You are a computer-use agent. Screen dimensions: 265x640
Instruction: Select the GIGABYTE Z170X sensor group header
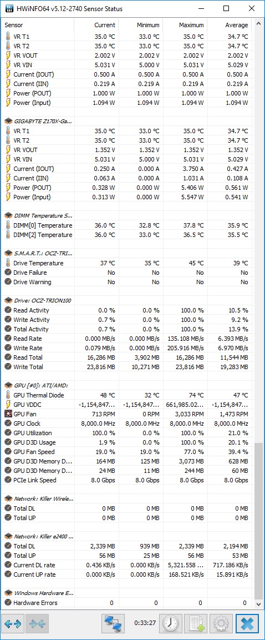click(x=39, y=121)
